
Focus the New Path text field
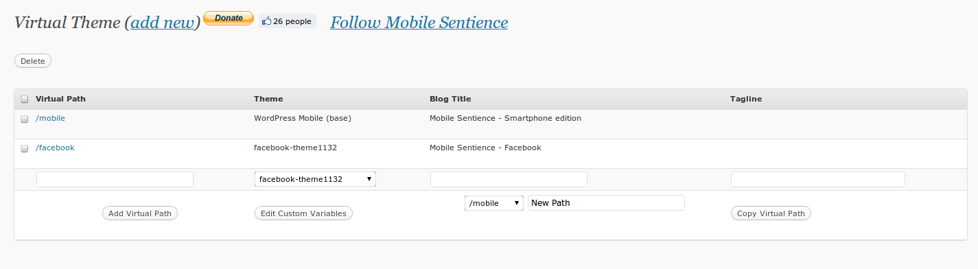pos(606,203)
